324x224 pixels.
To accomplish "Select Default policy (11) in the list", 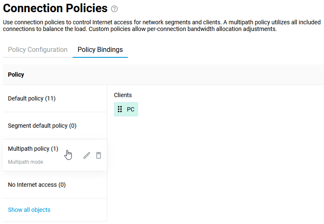I will click(x=32, y=98).
